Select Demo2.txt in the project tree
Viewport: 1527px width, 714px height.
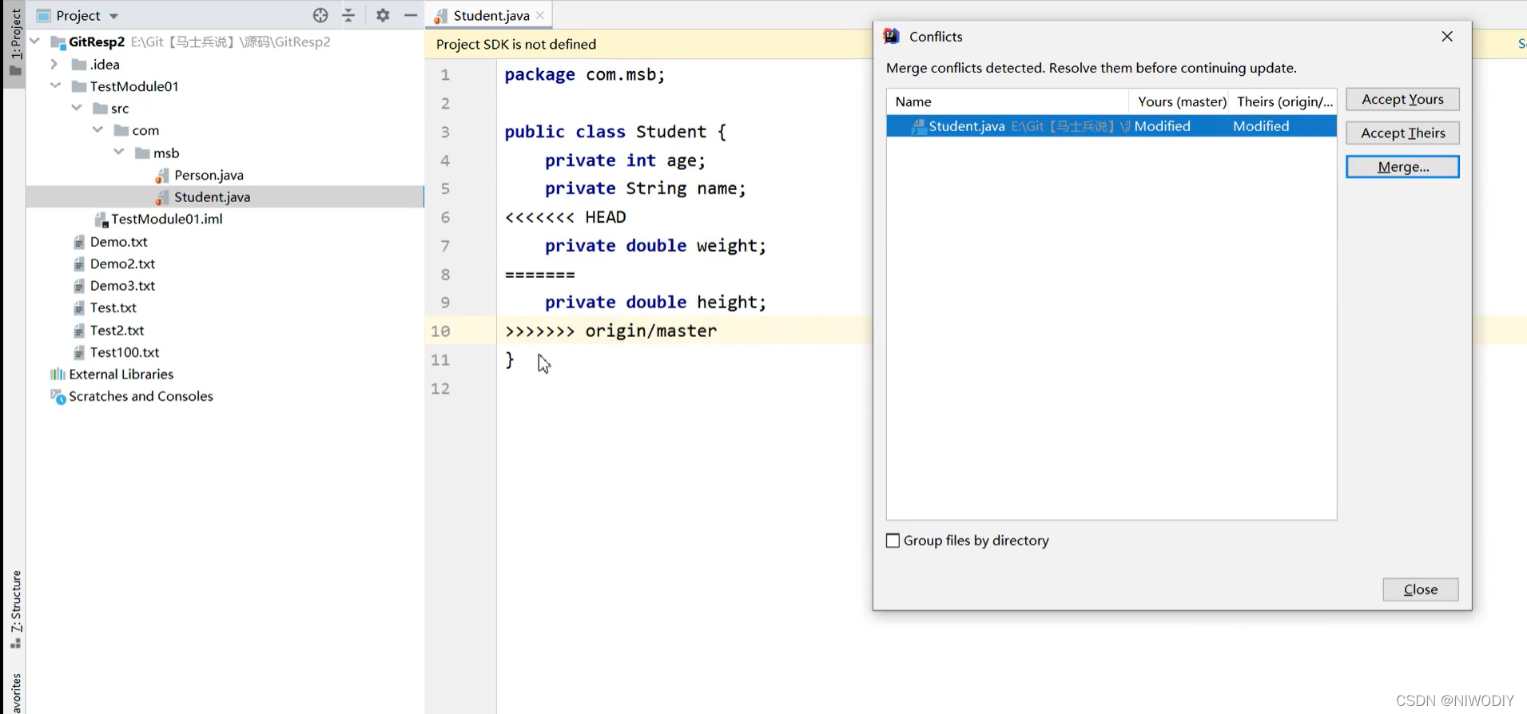pyautogui.click(x=122, y=264)
